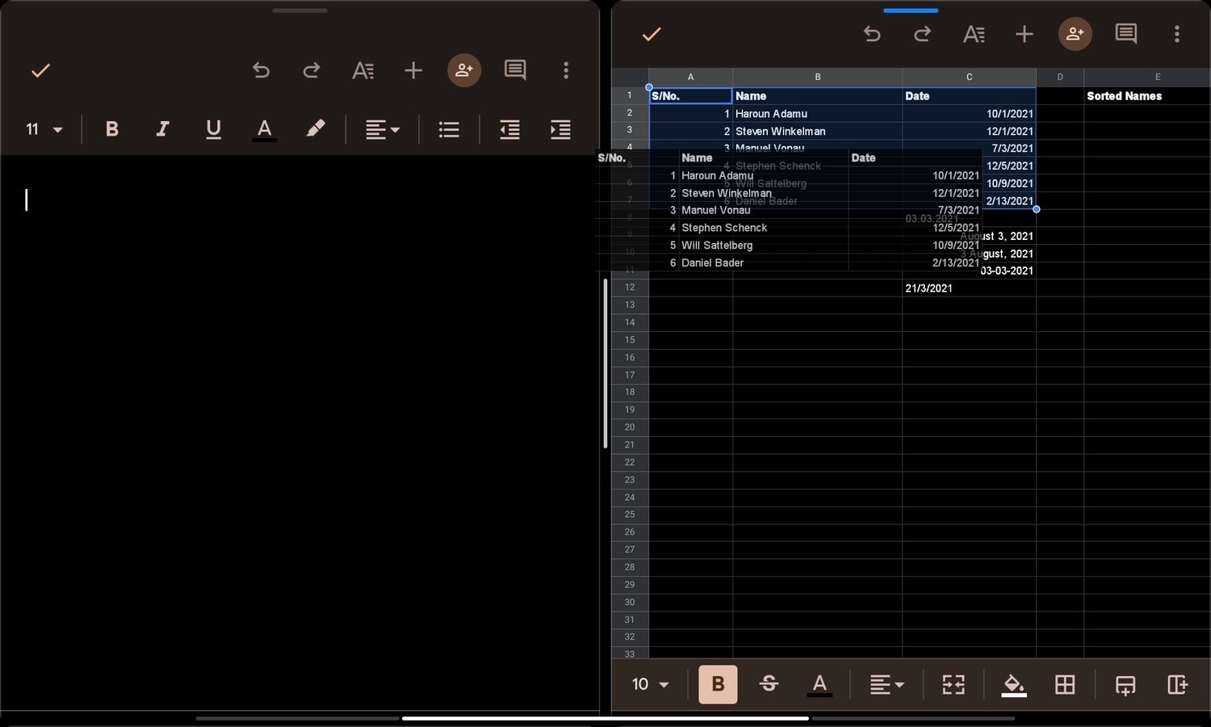Select the 10/1/2021 cell in row 2
This screenshot has width=1211, height=727.
click(969, 113)
